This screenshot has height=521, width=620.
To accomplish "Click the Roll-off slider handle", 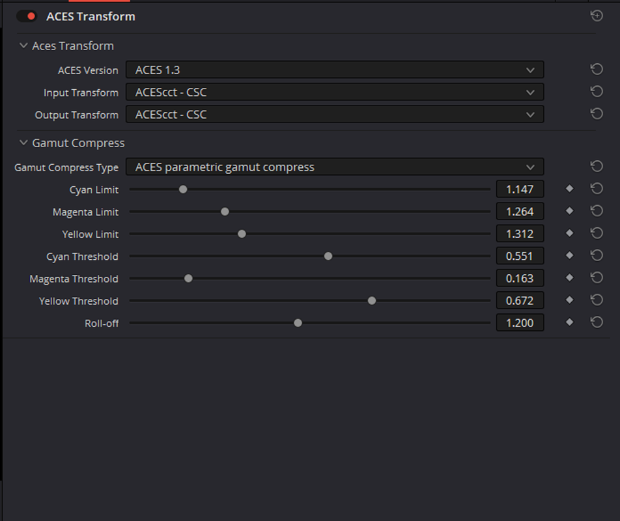I will 298,323.
